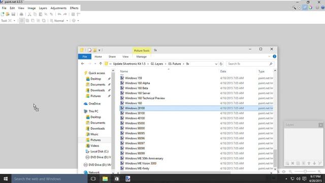
Task: Toggle the Colors window wheel icon
Action: click(310, 8)
